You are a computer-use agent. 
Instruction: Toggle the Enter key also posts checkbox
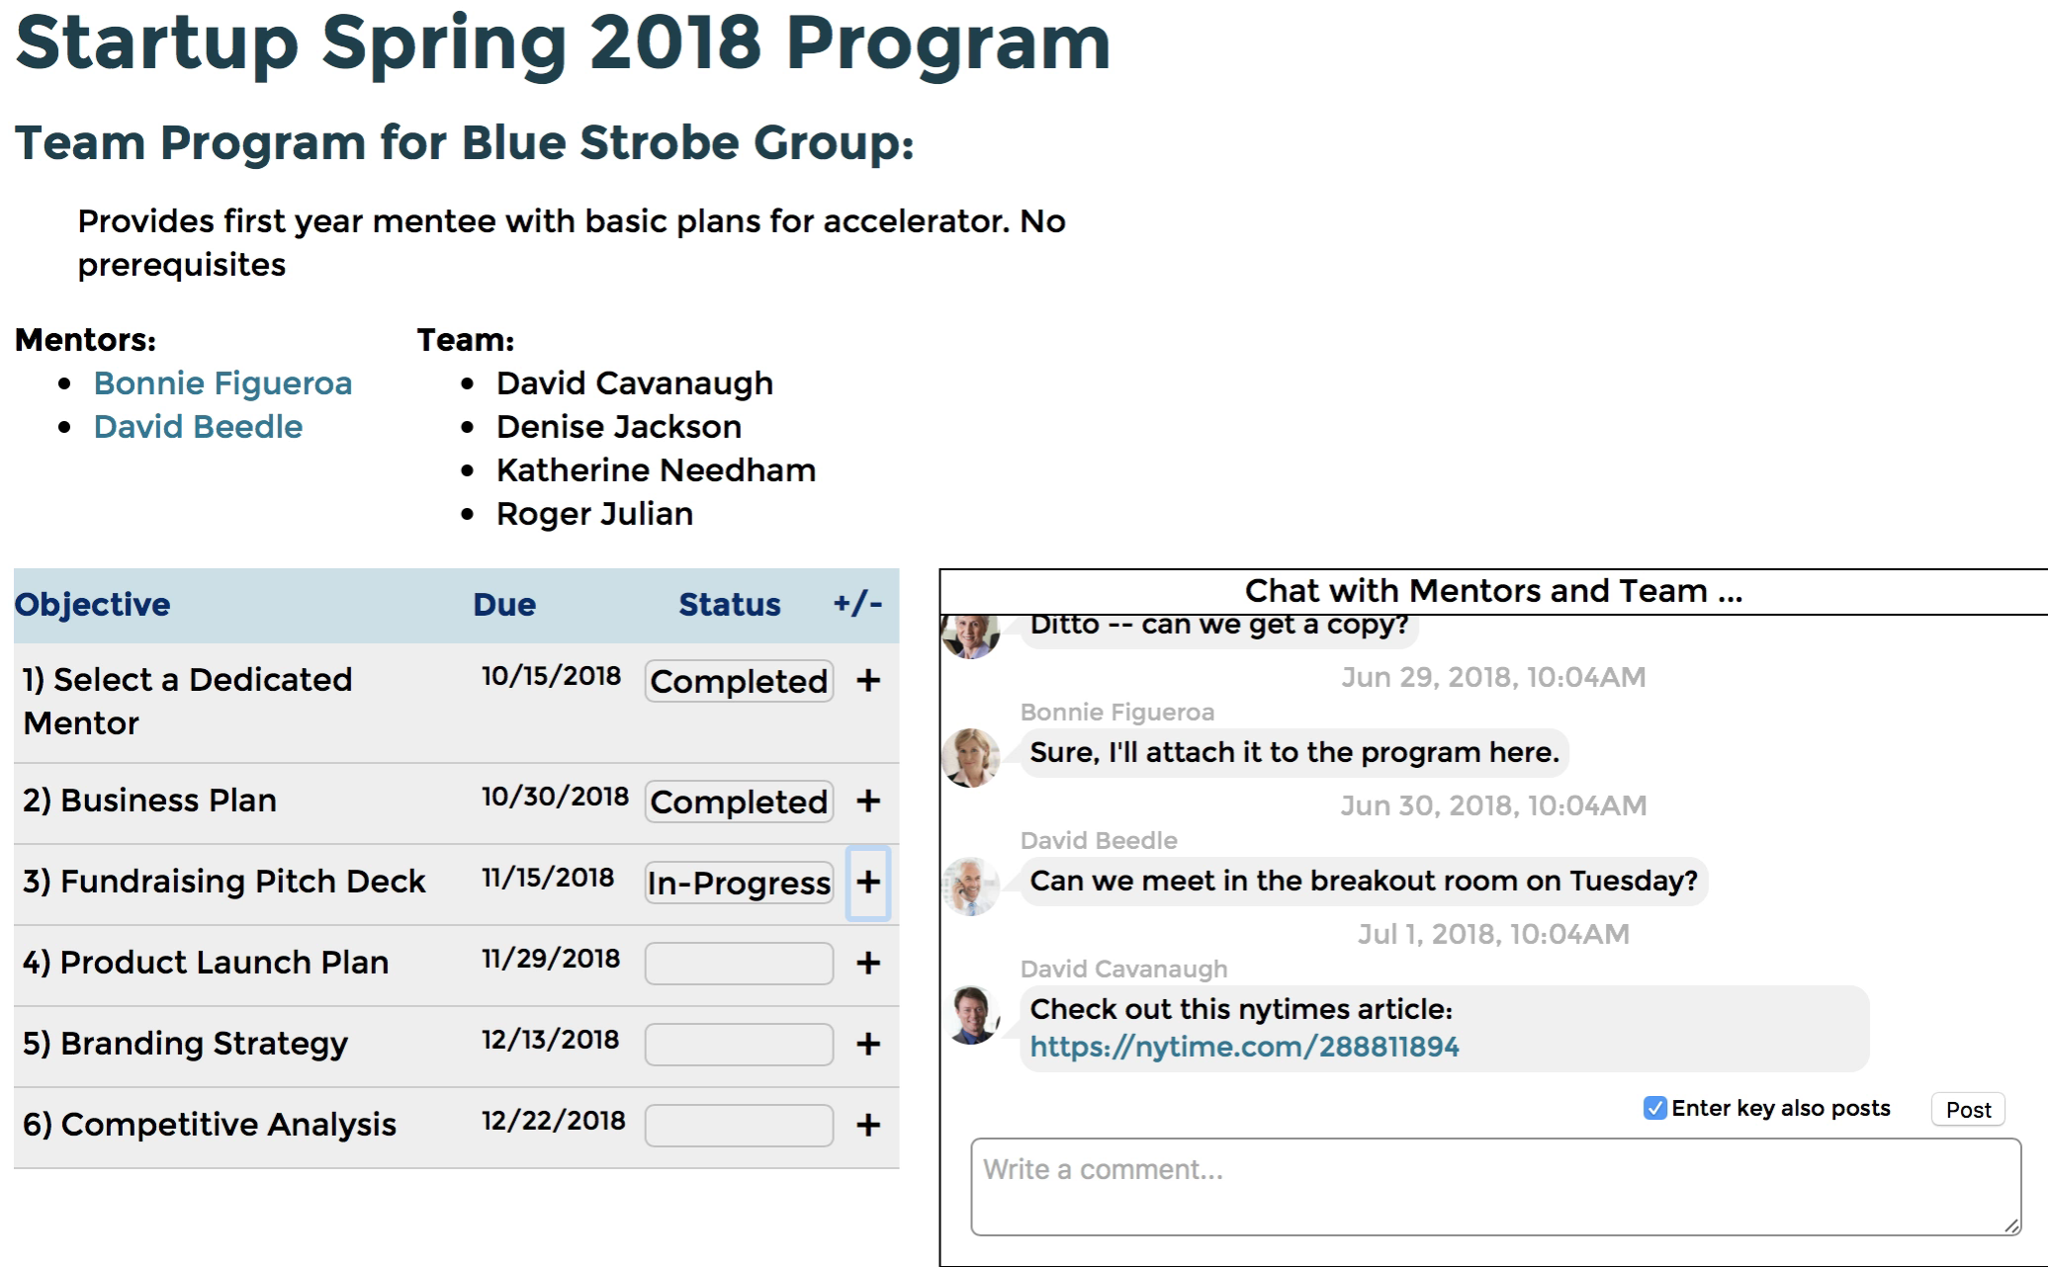pyautogui.click(x=1654, y=1108)
